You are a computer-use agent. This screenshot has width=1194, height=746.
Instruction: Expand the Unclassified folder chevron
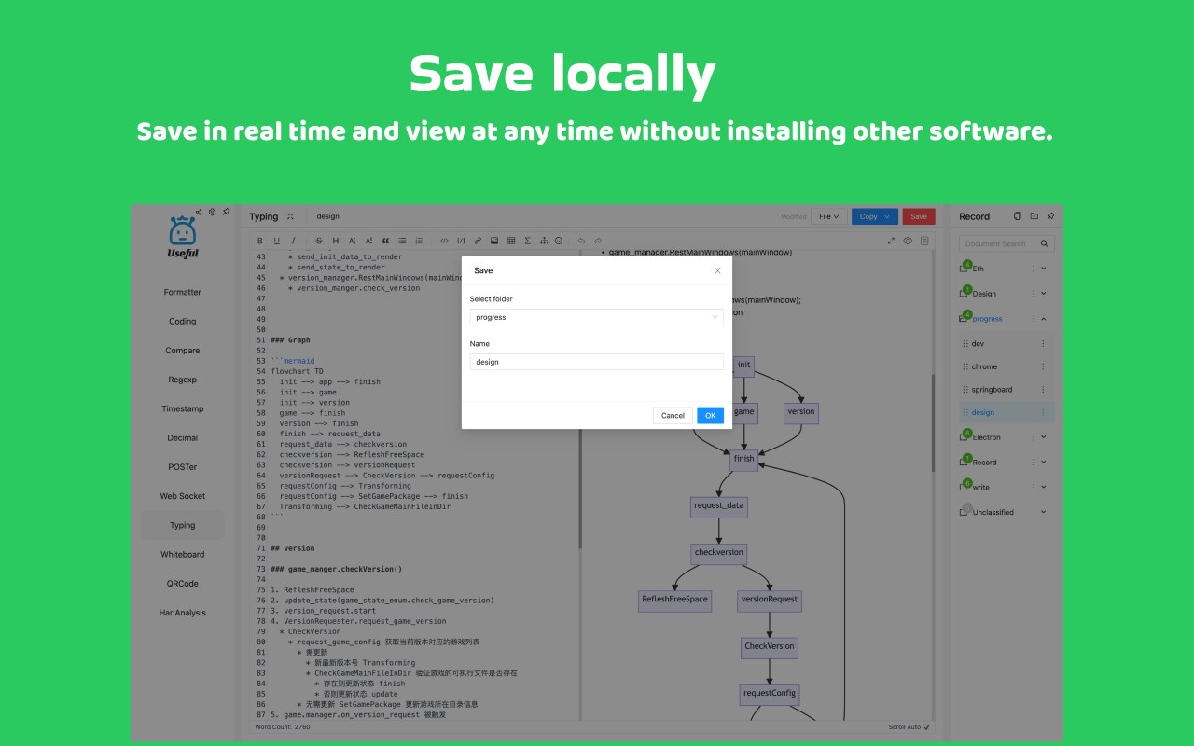point(1044,512)
